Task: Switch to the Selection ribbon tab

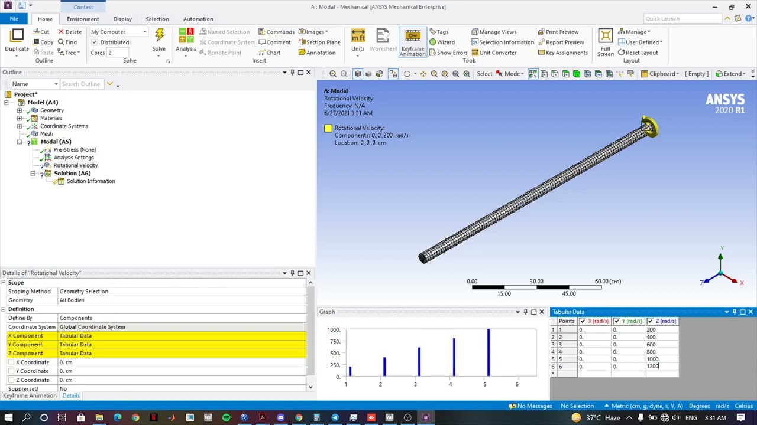Action: (157, 19)
